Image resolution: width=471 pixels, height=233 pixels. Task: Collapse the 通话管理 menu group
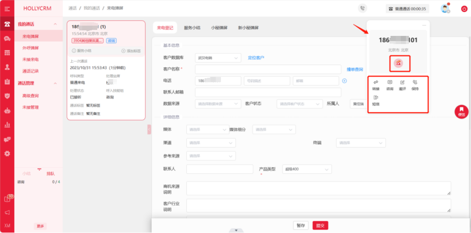pyautogui.click(x=55, y=83)
